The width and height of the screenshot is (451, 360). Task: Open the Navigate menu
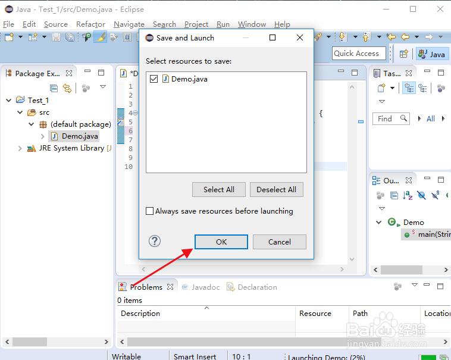coord(129,24)
